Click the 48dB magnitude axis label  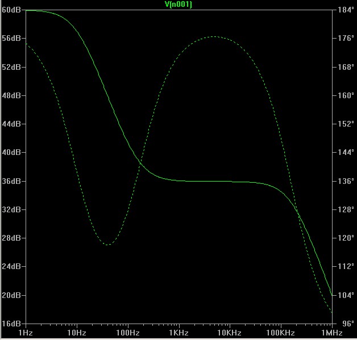point(11,95)
